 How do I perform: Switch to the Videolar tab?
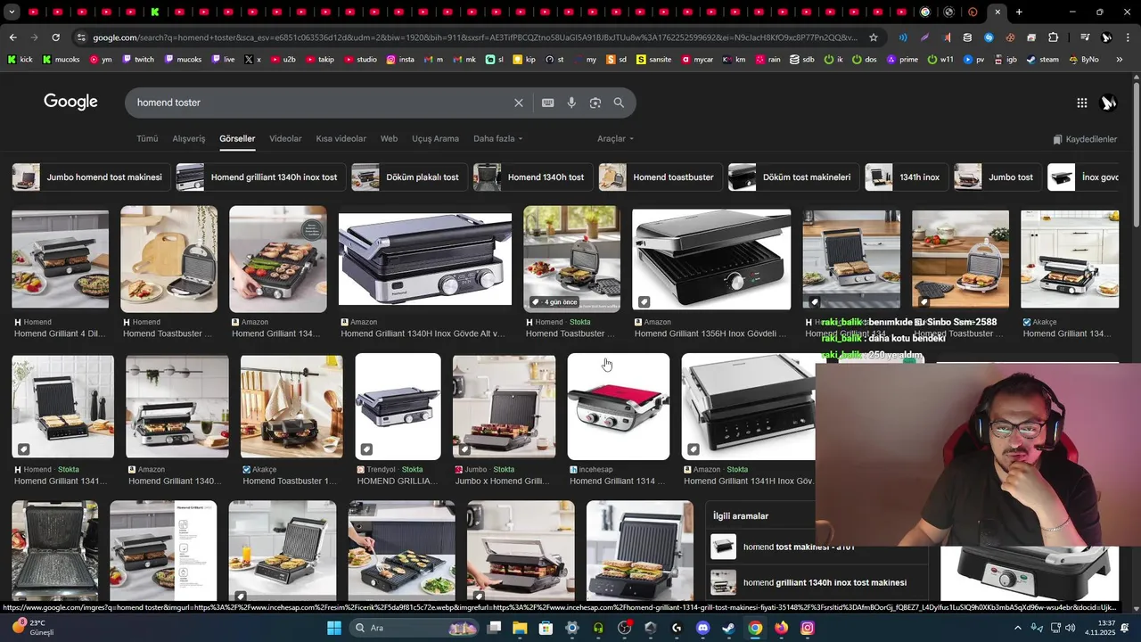285,138
